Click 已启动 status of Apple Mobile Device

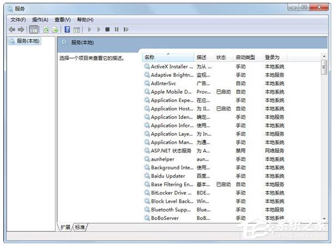tap(224, 92)
